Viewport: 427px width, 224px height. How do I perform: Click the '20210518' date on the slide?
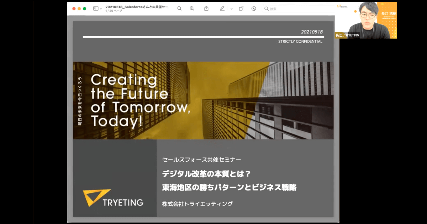point(312,32)
